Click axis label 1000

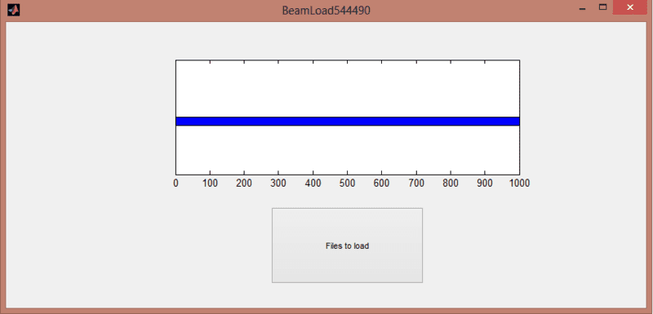(x=519, y=184)
